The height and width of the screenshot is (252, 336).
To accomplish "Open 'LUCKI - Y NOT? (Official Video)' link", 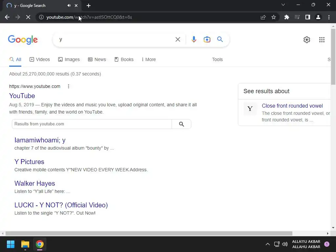I will tap(61, 205).
